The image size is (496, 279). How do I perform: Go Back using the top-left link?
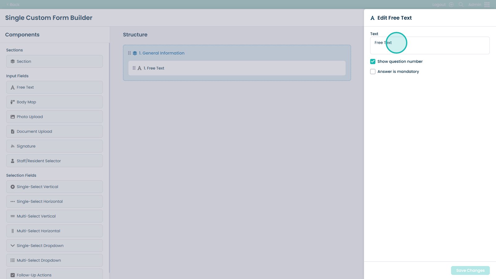(x=13, y=5)
